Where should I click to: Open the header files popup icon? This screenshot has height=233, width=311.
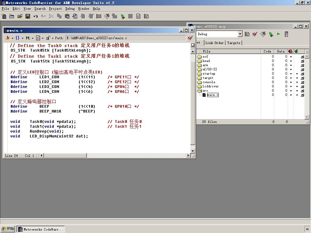pos(8,38)
